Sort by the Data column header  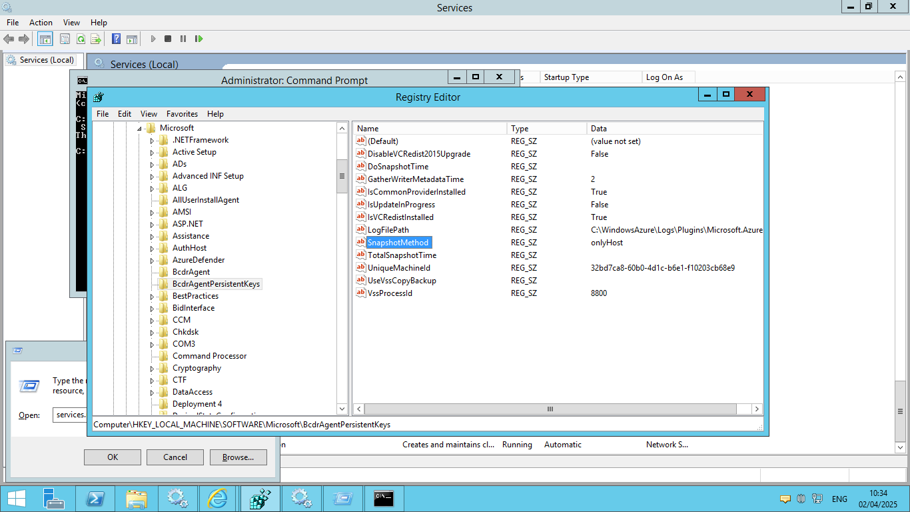coord(676,129)
